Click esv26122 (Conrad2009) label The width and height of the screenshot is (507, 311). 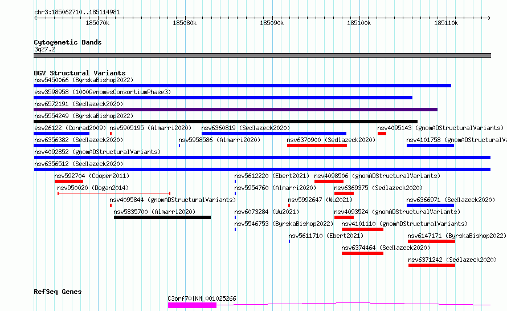[x=70, y=128]
